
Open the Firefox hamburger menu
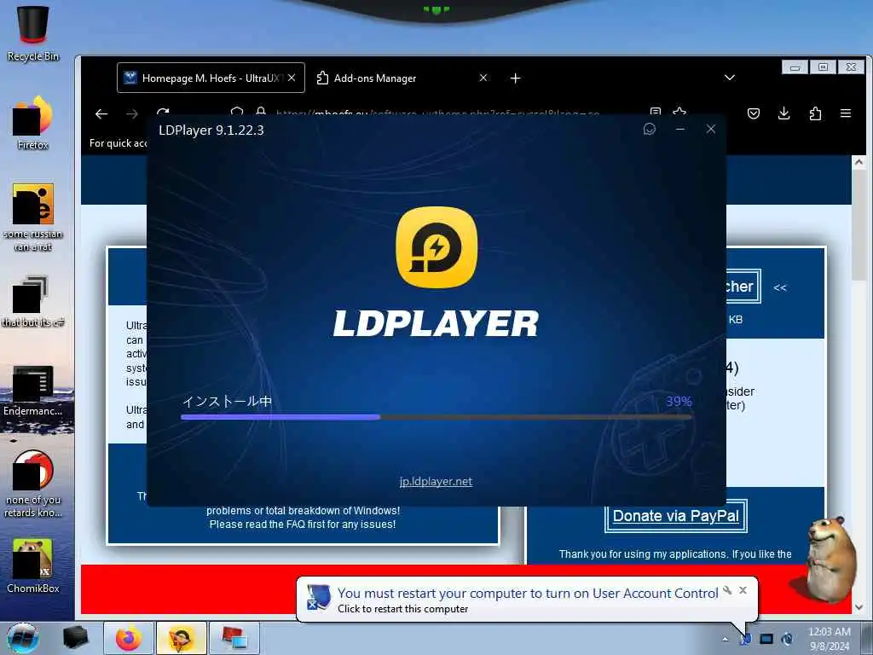point(846,113)
